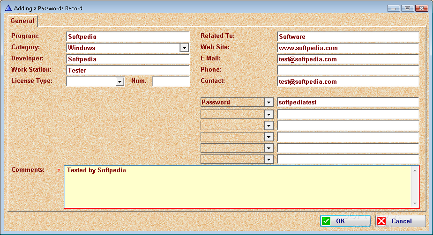Click the 'License Type:' label
Screen dimensions: 433x235
click(x=32, y=81)
